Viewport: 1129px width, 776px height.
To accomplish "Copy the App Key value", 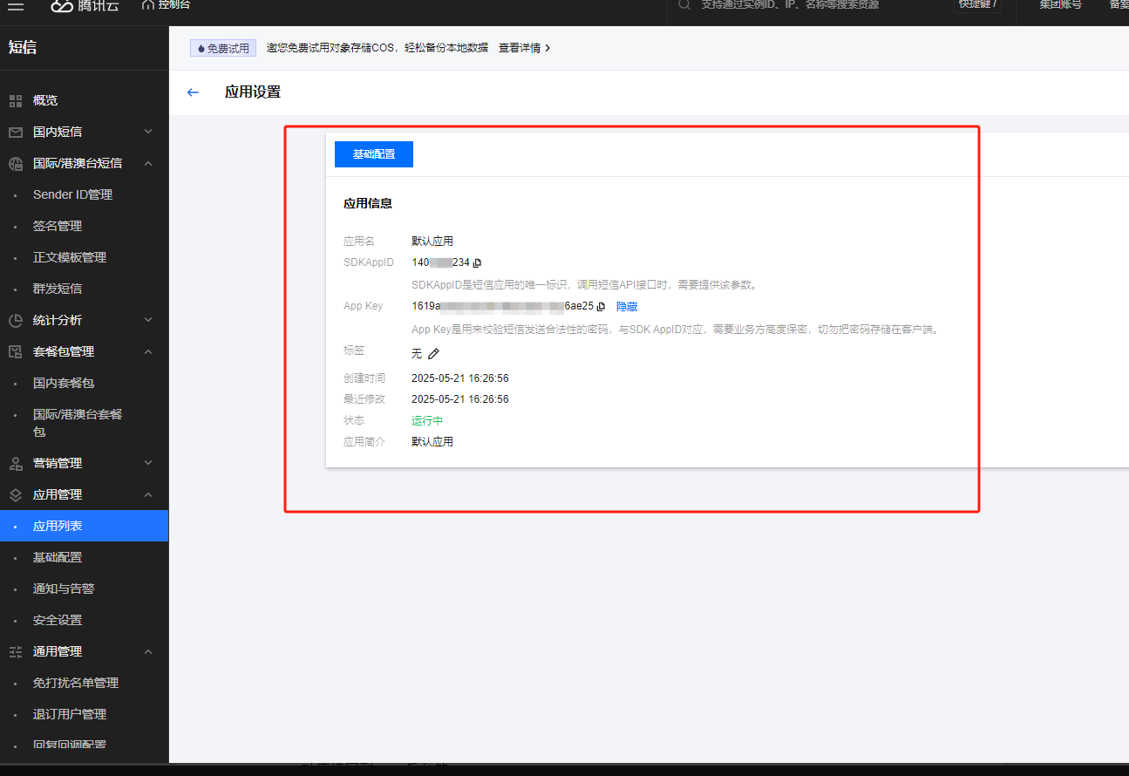I will click(x=601, y=307).
